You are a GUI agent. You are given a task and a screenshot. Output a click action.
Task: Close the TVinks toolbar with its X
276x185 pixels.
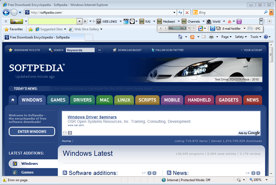point(6,21)
